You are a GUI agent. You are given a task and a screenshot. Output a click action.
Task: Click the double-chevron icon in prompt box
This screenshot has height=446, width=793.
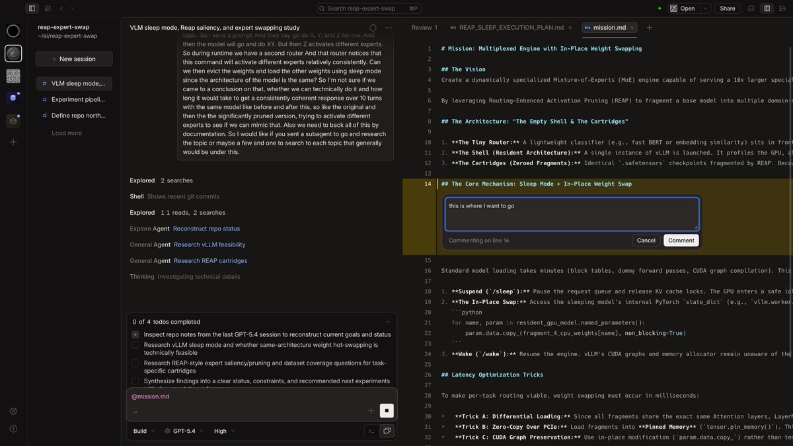(135, 412)
